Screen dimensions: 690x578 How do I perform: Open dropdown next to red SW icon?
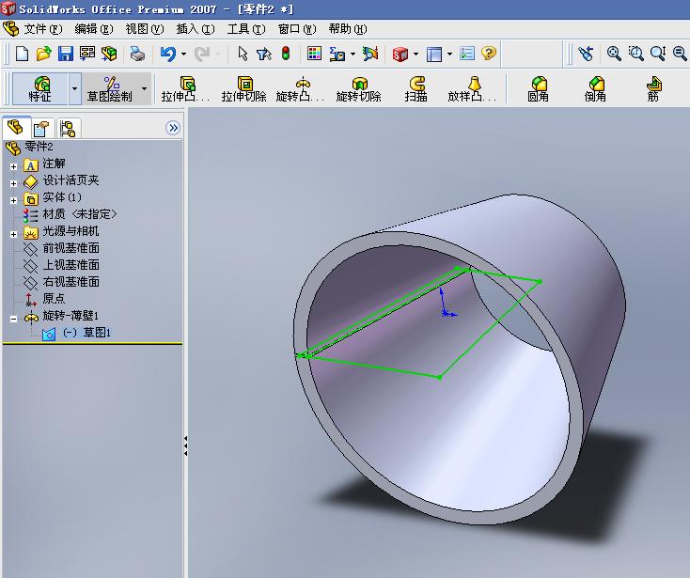[x=416, y=55]
